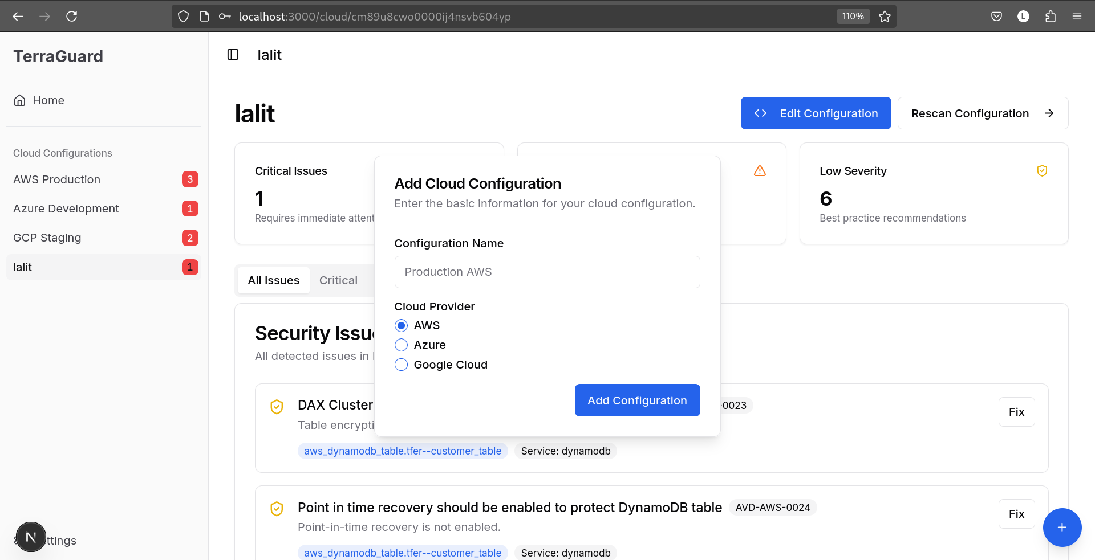
Task: Click the Pocket save icon in the browser toolbar
Action: (997, 16)
